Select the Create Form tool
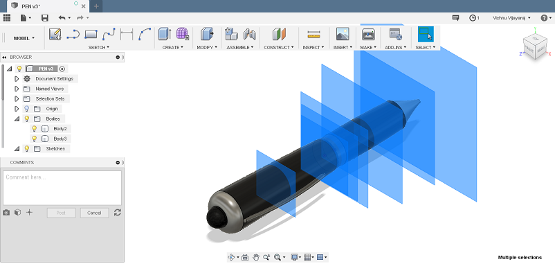This screenshot has height=264, width=555. [183, 34]
